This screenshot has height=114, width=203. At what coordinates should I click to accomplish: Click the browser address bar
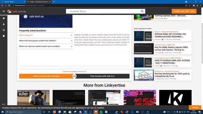(x=98, y=6)
